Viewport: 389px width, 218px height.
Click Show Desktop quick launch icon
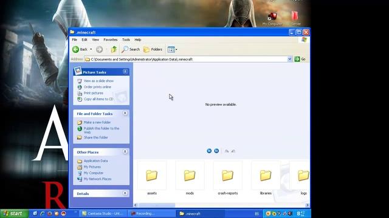click(x=35, y=213)
